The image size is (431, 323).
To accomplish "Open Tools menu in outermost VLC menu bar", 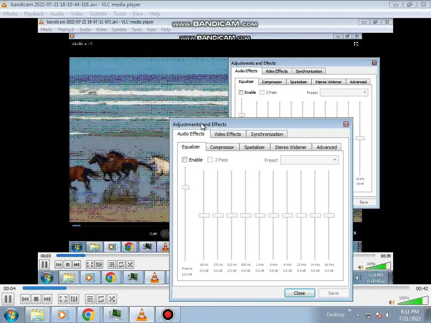I will coord(120,14).
